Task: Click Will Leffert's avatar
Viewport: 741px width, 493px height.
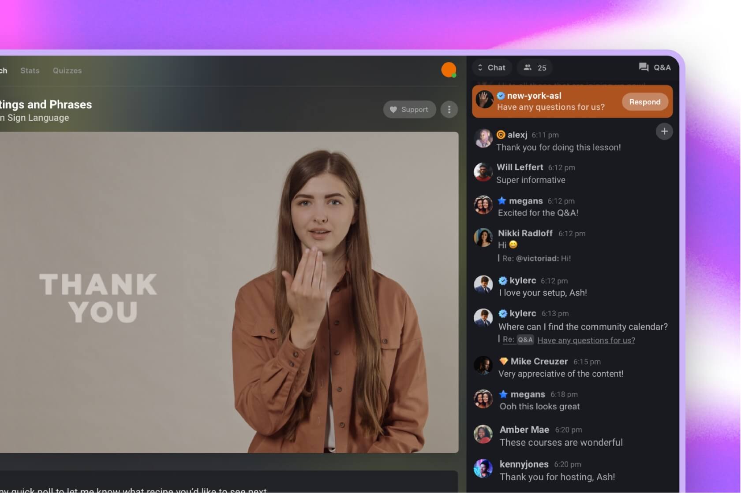Action: pyautogui.click(x=483, y=172)
